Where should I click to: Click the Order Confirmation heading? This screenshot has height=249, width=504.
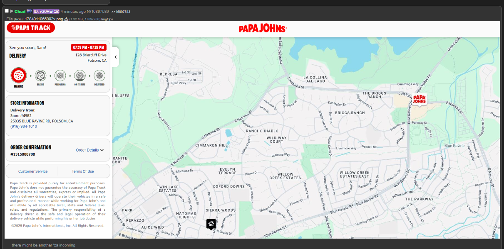(x=31, y=147)
